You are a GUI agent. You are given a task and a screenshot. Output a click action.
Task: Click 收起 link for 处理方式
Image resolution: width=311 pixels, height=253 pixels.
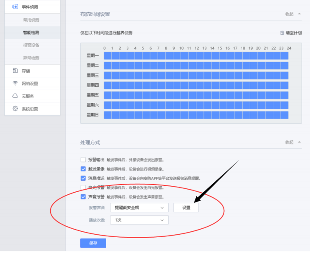(x=290, y=143)
